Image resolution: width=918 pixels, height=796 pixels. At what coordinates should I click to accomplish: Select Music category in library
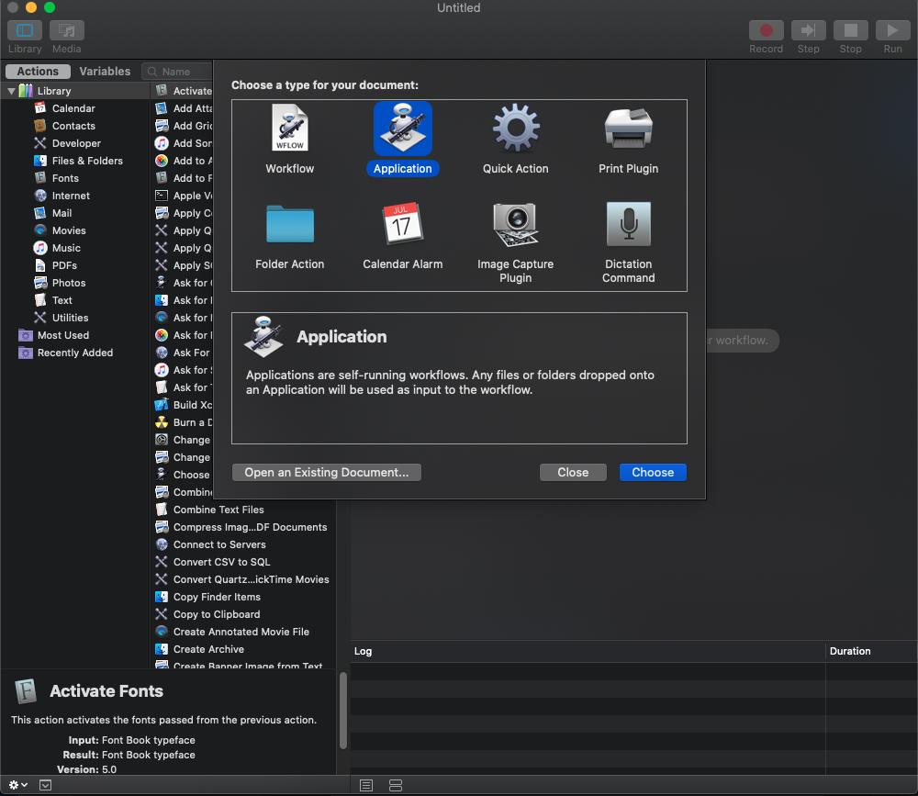66,248
